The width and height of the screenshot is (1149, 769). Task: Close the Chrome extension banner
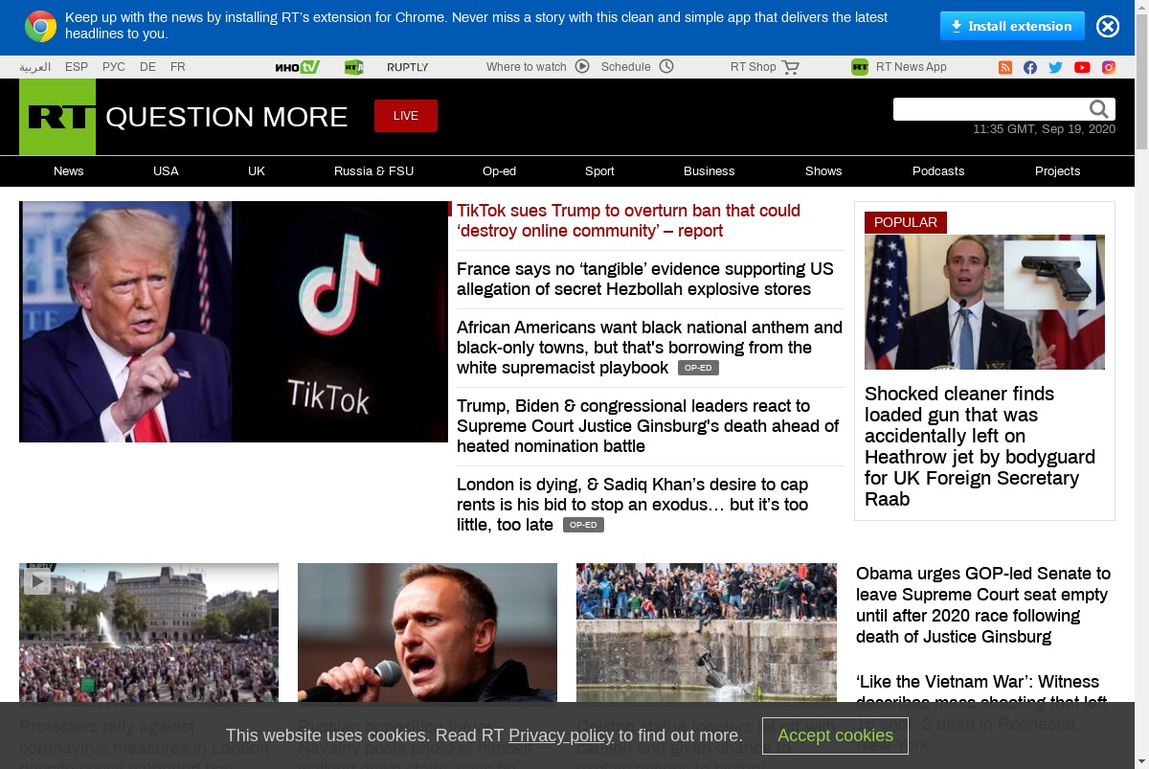(1108, 26)
